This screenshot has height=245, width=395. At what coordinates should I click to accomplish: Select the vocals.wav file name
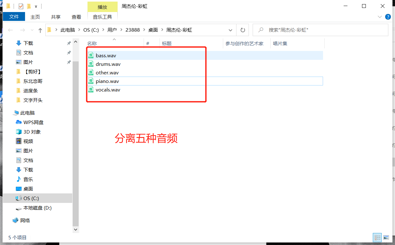(x=108, y=90)
